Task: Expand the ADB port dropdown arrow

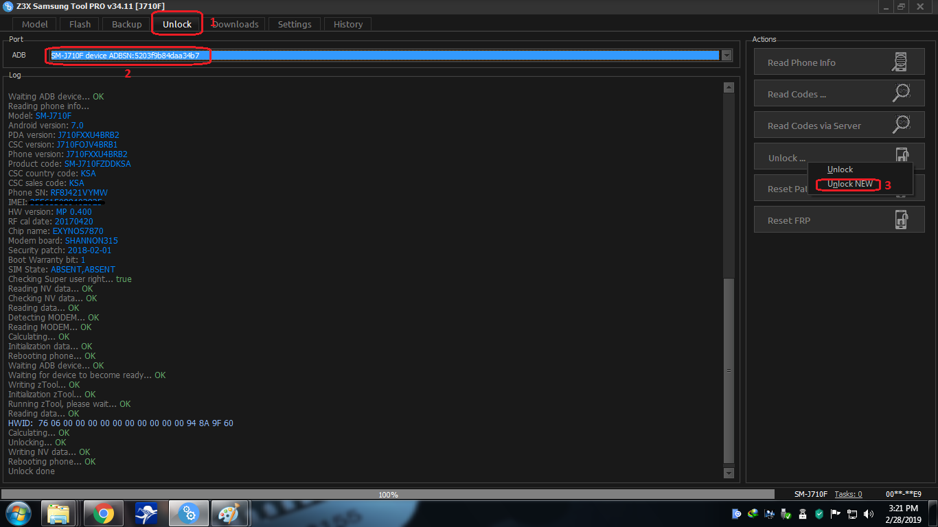Action: (x=727, y=56)
